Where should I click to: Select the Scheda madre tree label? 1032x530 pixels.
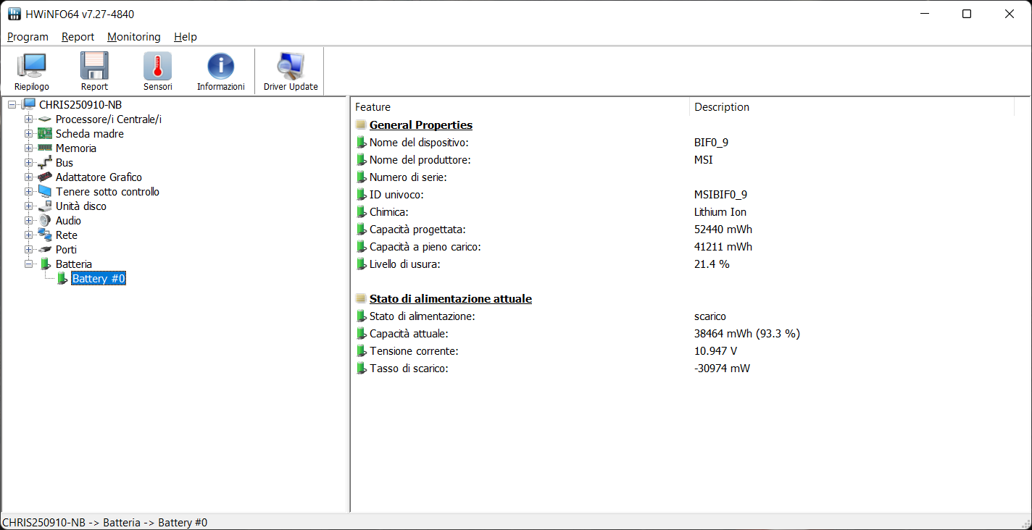click(90, 134)
